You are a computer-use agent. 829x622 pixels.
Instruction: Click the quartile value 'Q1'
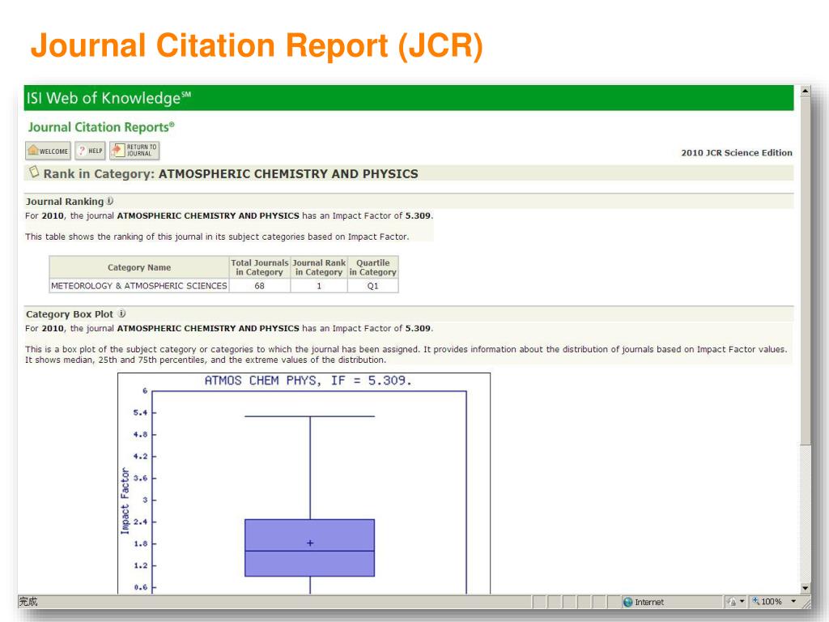(x=372, y=286)
